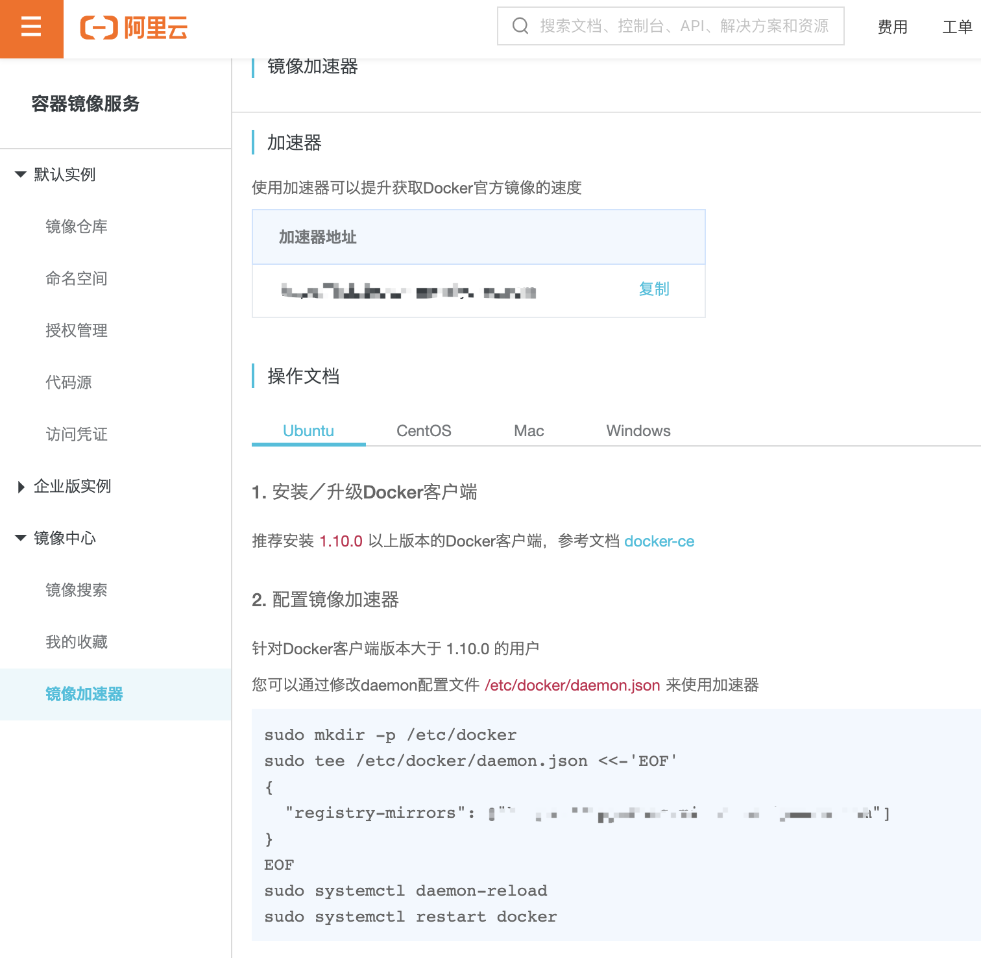Open 镜像仓库 in the sidebar
Screen dimensions: 981x958
(77, 227)
